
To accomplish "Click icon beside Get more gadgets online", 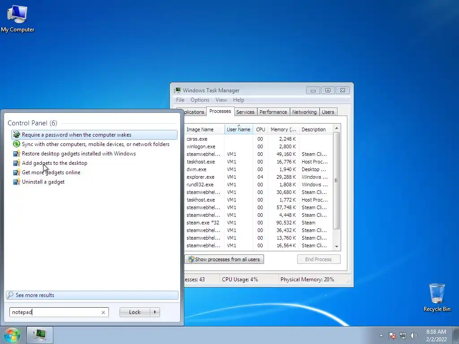I will pos(17,172).
